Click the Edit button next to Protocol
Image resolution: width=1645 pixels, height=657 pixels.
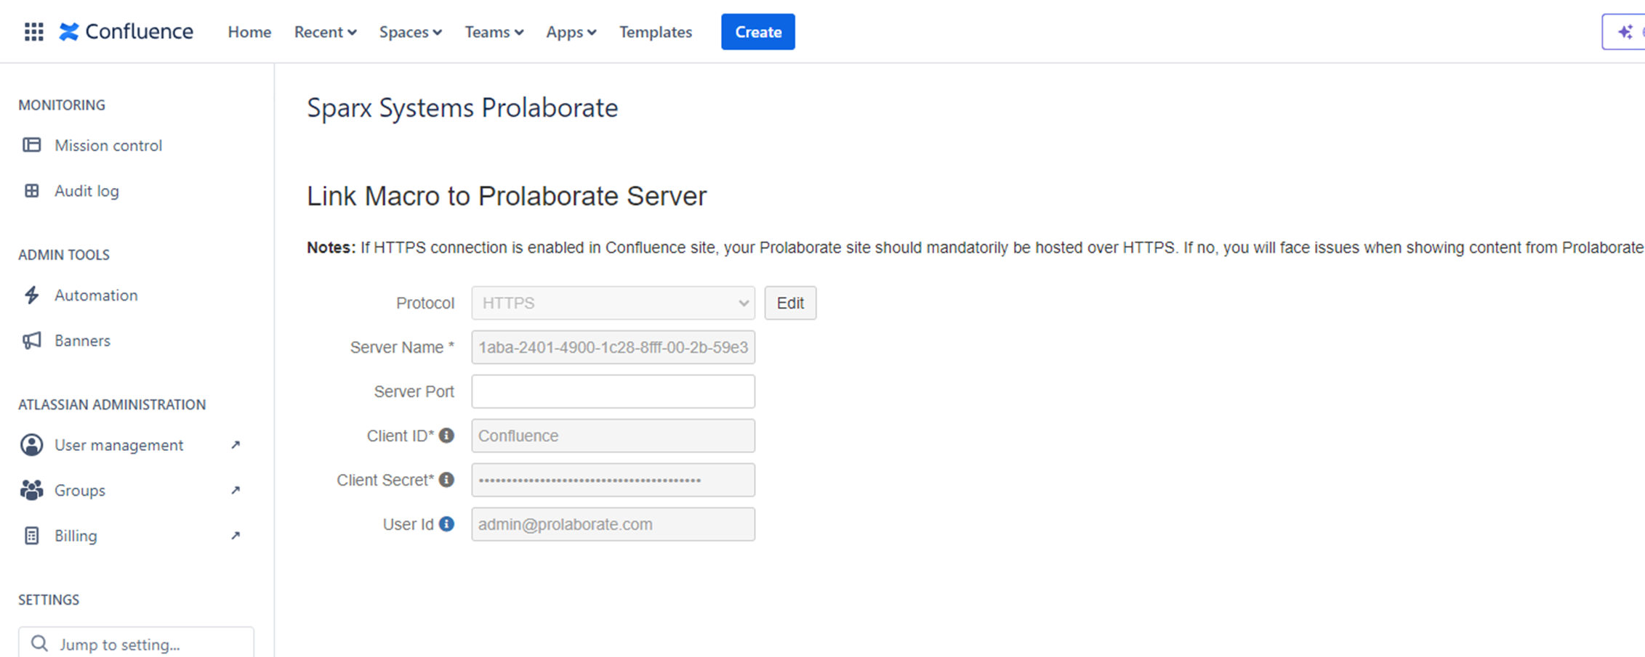click(790, 303)
